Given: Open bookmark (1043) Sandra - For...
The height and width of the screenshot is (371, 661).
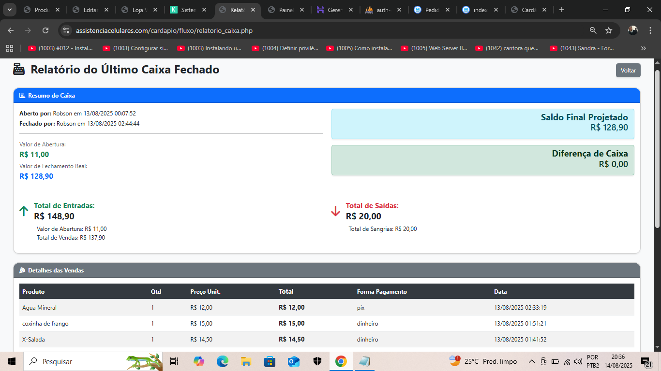Looking at the screenshot, I should [582, 48].
